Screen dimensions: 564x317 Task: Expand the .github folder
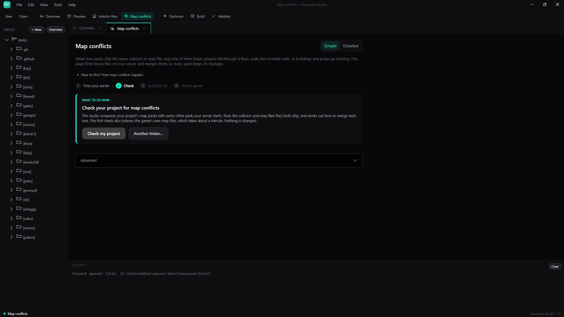11,59
